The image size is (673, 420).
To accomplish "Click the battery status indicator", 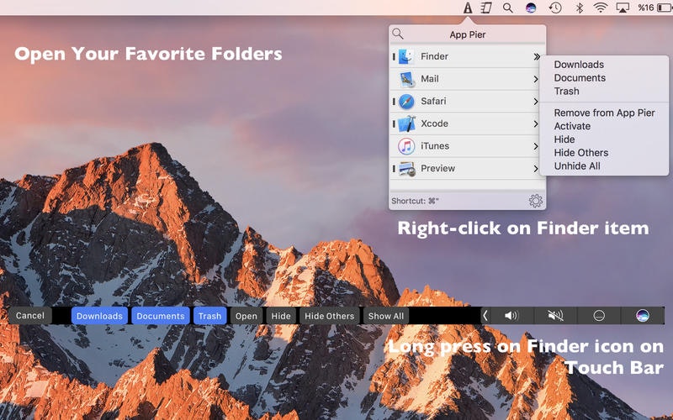I will click(665, 8).
